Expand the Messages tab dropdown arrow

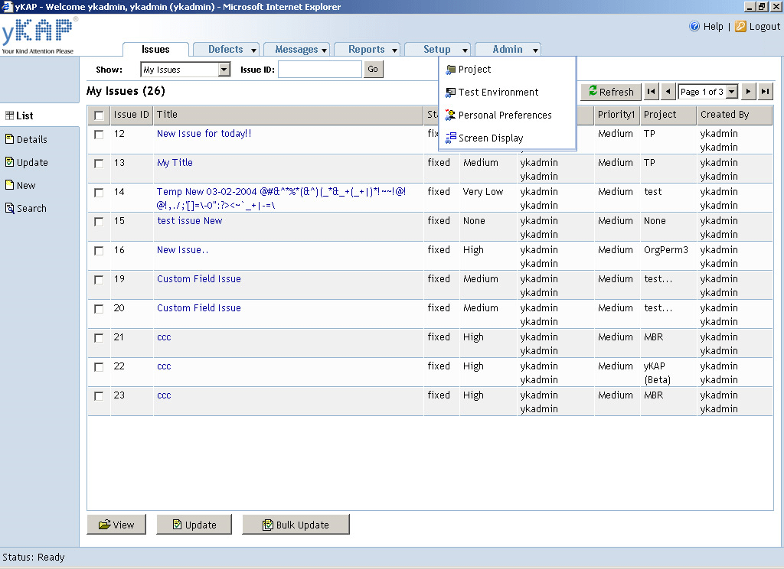tap(325, 50)
